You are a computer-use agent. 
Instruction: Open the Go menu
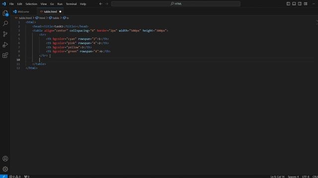point(52,4)
